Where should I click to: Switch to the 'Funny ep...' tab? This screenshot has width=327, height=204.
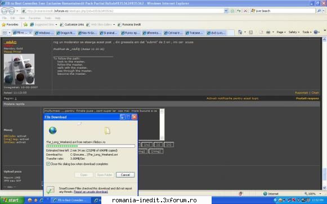tap(131, 33)
